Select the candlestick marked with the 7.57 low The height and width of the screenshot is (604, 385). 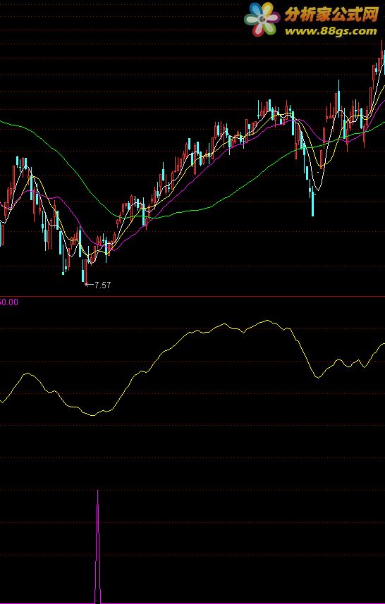tap(84, 271)
